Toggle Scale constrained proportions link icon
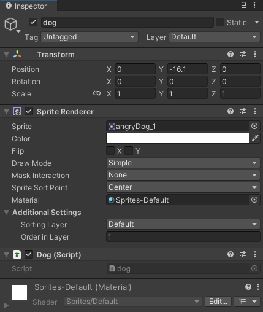 coord(97,93)
